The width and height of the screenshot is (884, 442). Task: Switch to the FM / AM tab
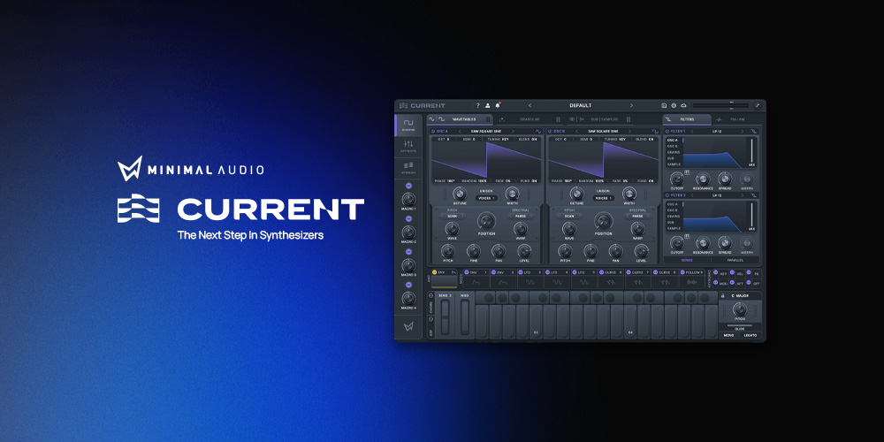pos(736,119)
